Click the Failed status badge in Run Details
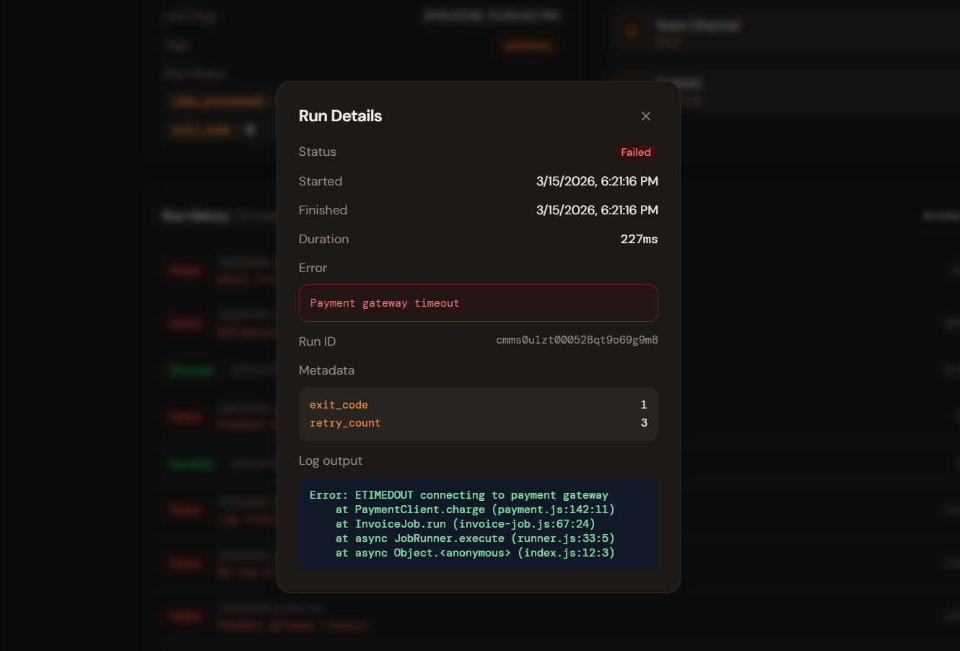This screenshot has height=651, width=960. (x=635, y=152)
